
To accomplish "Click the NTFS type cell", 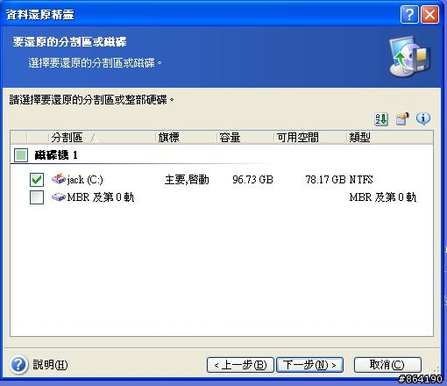I will (361, 179).
